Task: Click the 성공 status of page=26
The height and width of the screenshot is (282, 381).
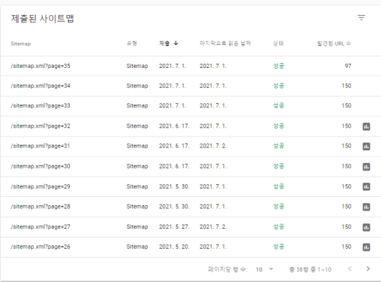Action: click(x=278, y=247)
